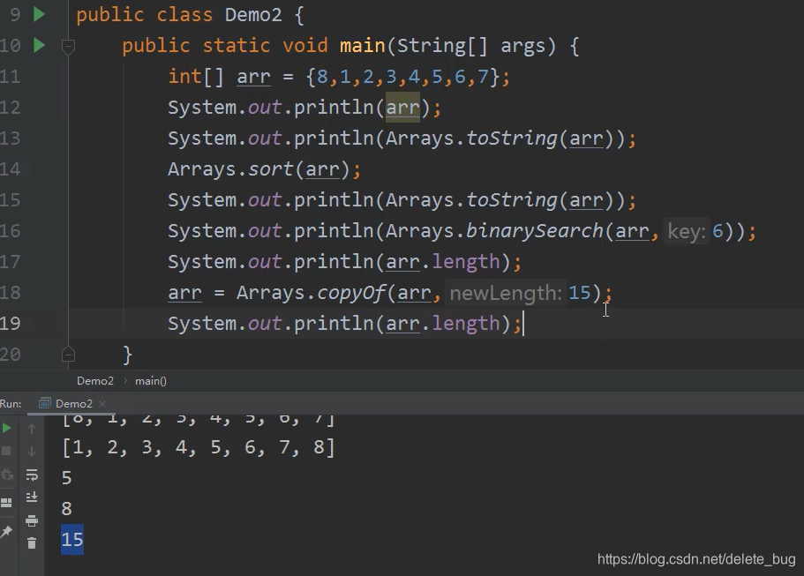The height and width of the screenshot is (576, 804).
Task: Click toString call on line 15
Action: (x=512, y=200)
